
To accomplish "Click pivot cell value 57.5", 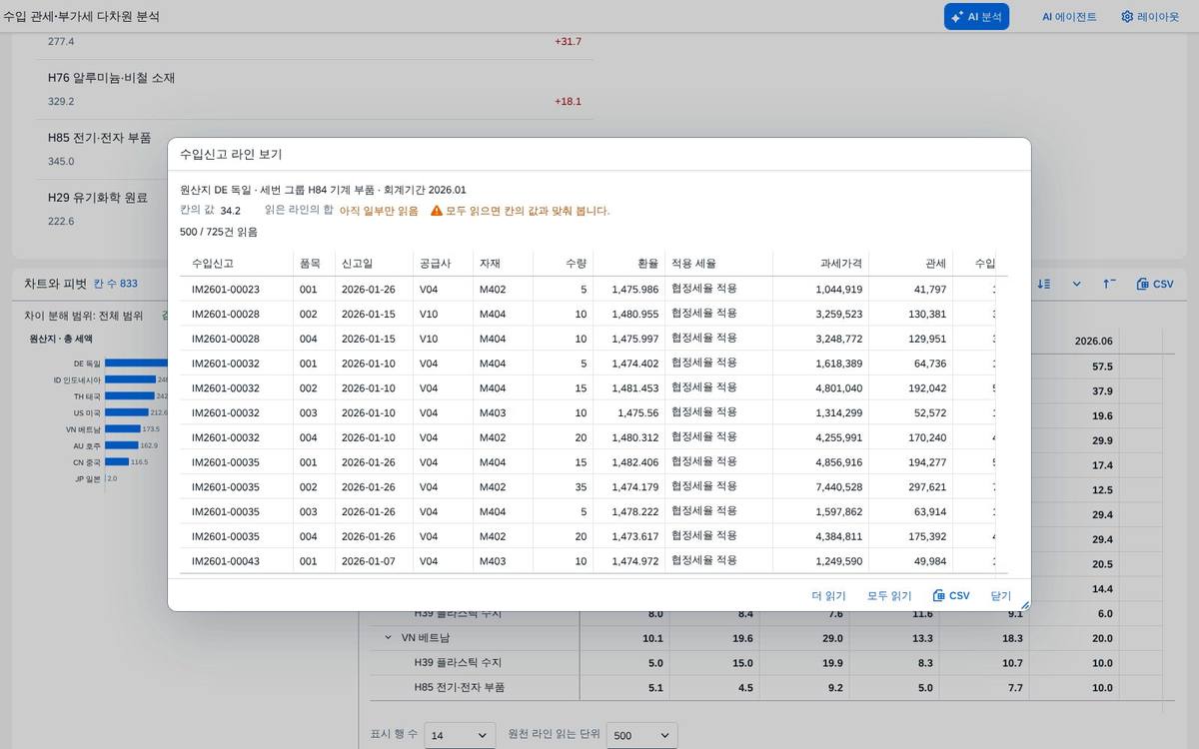I will [x=1102, y=367].
